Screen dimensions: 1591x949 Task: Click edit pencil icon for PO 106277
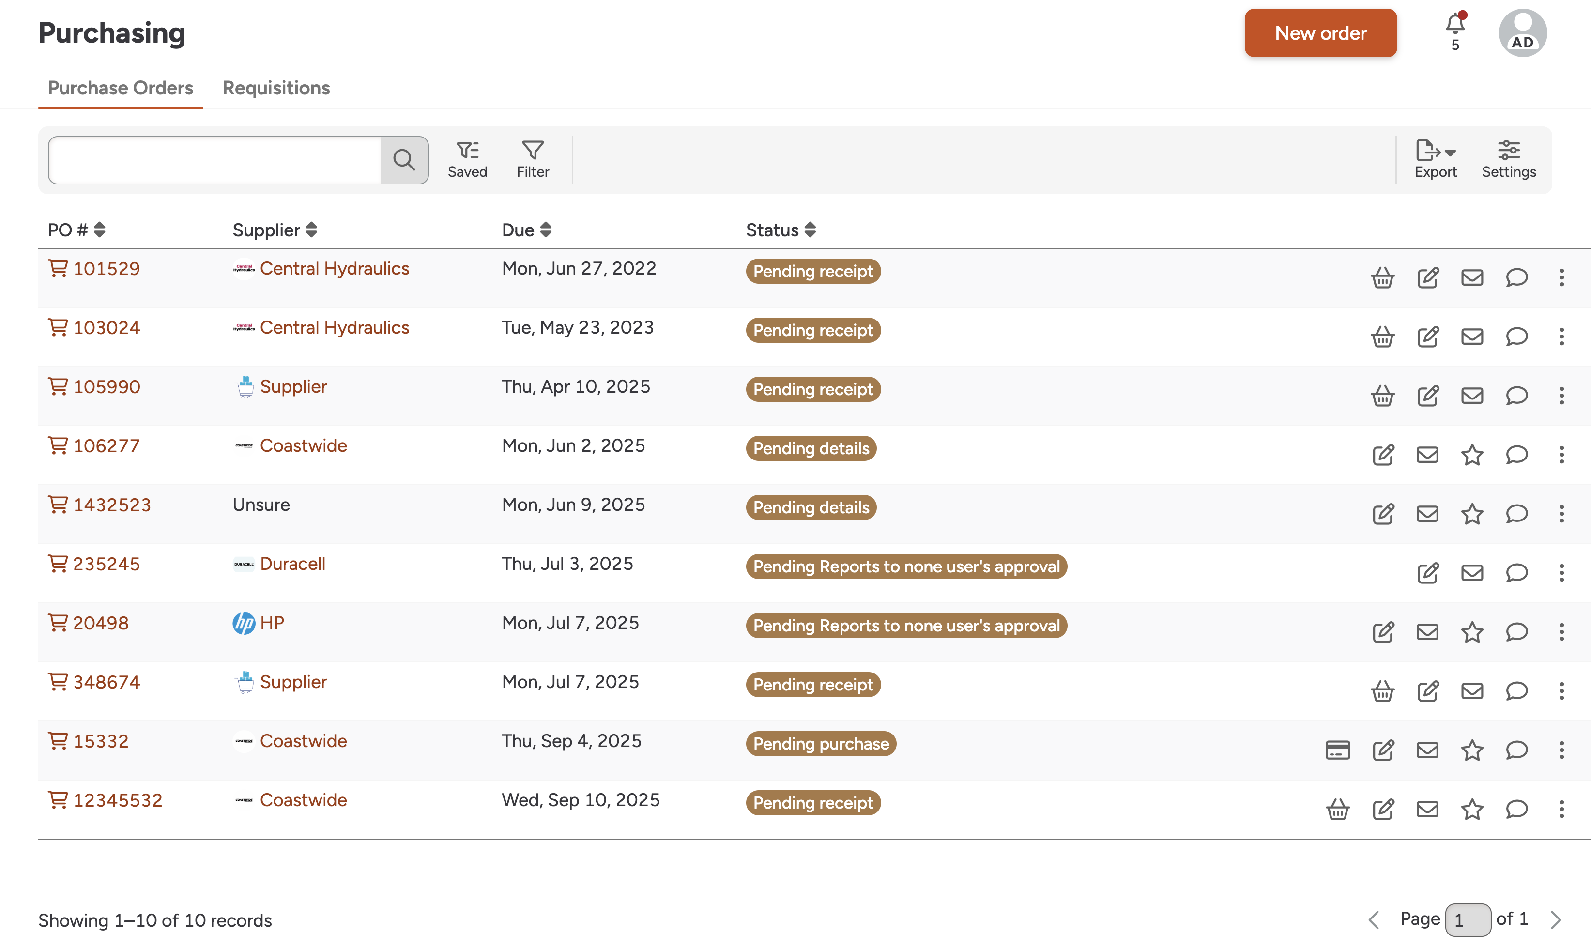(1382, 455)
